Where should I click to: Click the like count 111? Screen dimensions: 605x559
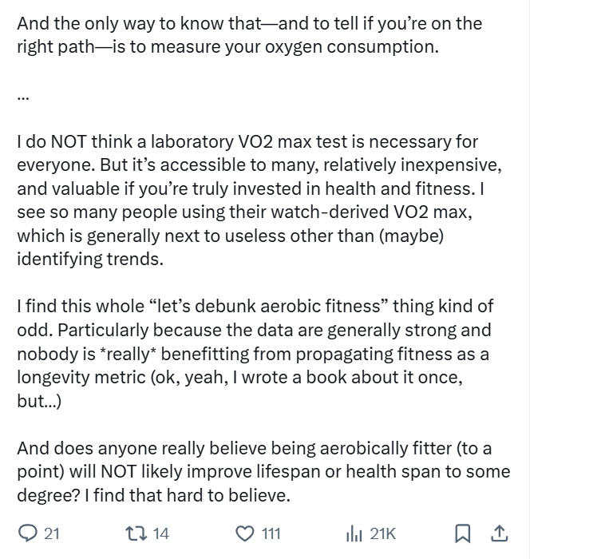[x=271, y=533]
